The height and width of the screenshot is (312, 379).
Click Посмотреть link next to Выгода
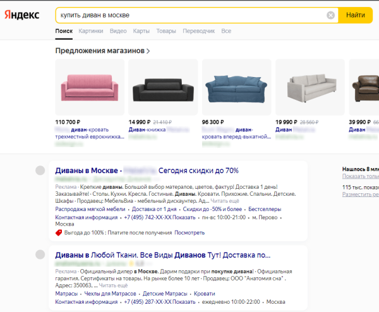coord(189,232)
